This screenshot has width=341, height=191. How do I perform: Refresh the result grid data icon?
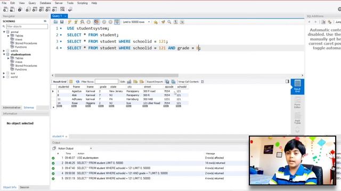78,82
